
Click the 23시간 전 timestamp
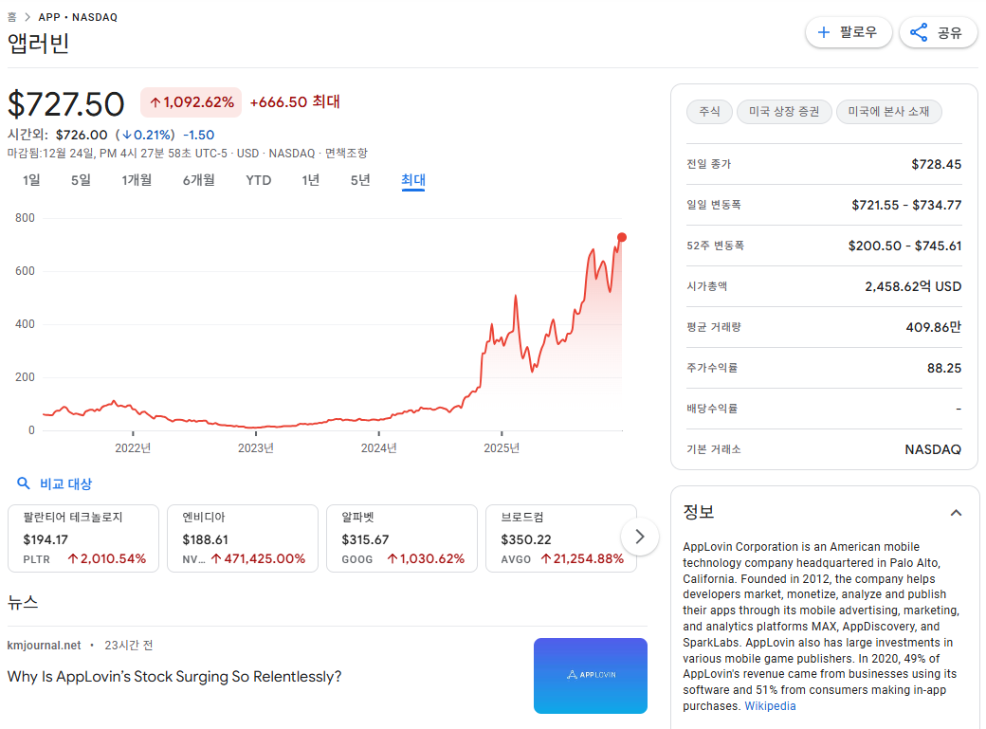click(129, 645)
